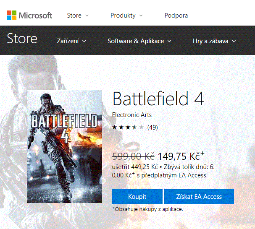Open the Podpora link
This screenshot has height=229, width=255.
point(176,16)
